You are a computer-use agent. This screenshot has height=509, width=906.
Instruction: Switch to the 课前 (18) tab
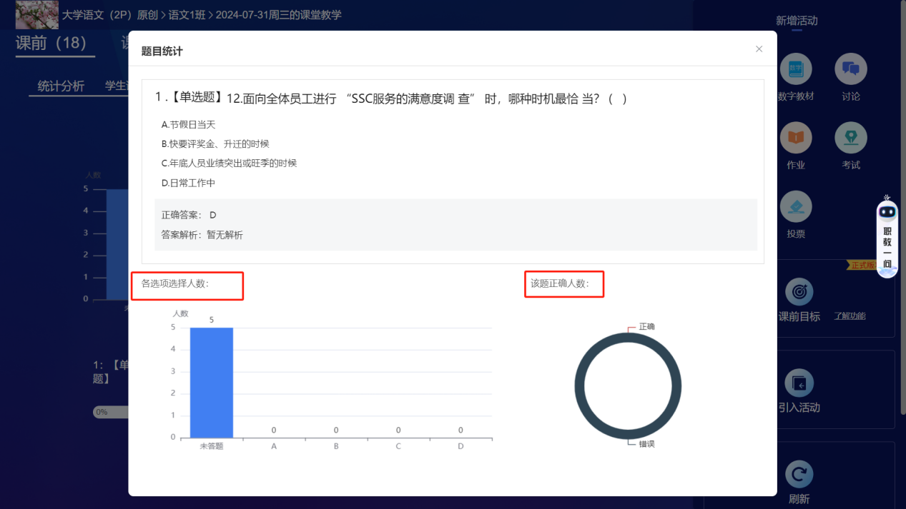(x=51, y=43)
